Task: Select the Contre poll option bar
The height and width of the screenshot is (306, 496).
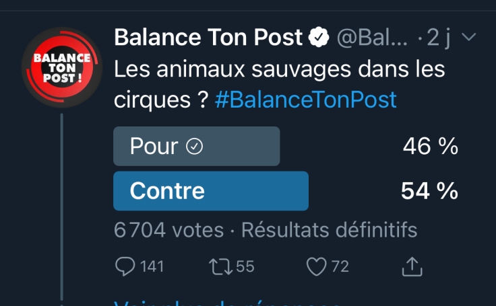Action: tap(211, 191)
